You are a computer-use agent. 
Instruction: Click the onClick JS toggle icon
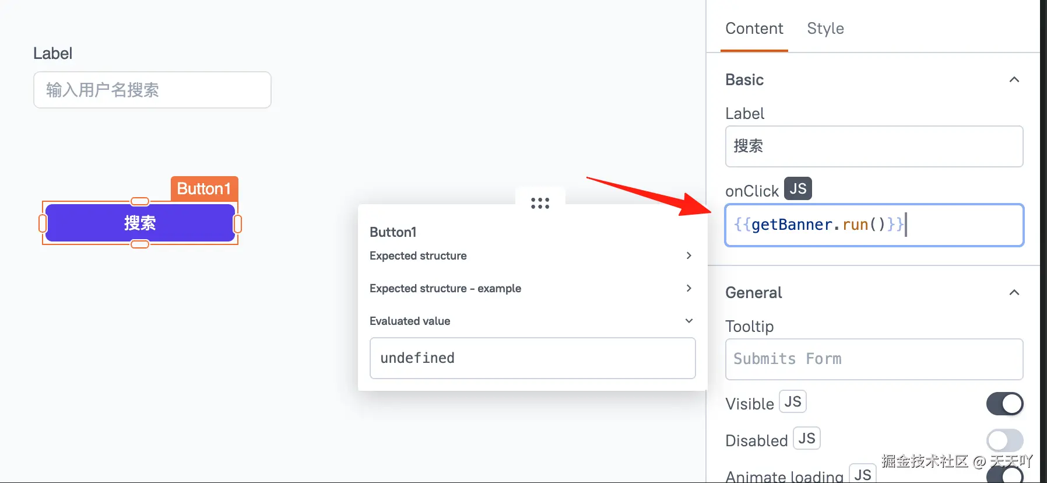tap(797, 189)
